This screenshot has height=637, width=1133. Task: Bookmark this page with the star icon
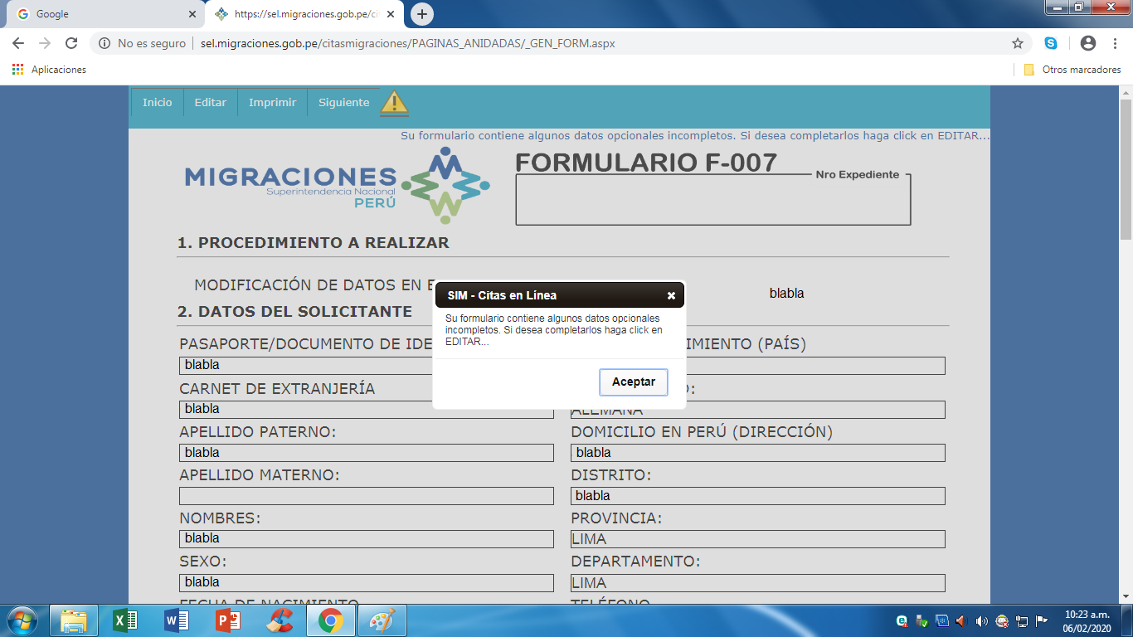[1018, 43]
